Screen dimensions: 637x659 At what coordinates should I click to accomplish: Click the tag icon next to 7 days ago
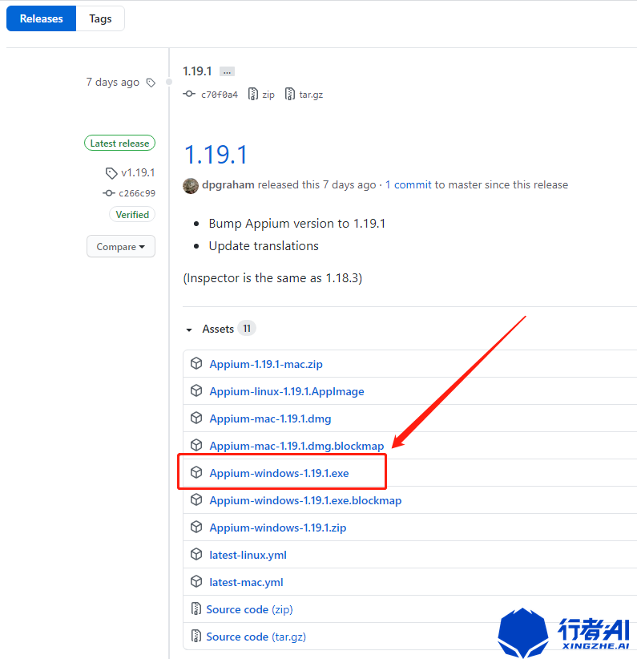tap(151, 83)
